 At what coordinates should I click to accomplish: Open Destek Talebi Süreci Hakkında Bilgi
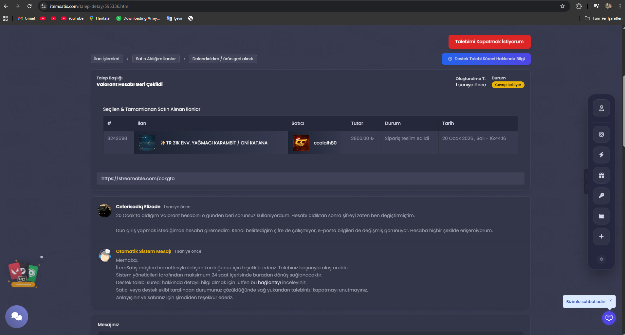pyautogui.click(x=486, y=59)
